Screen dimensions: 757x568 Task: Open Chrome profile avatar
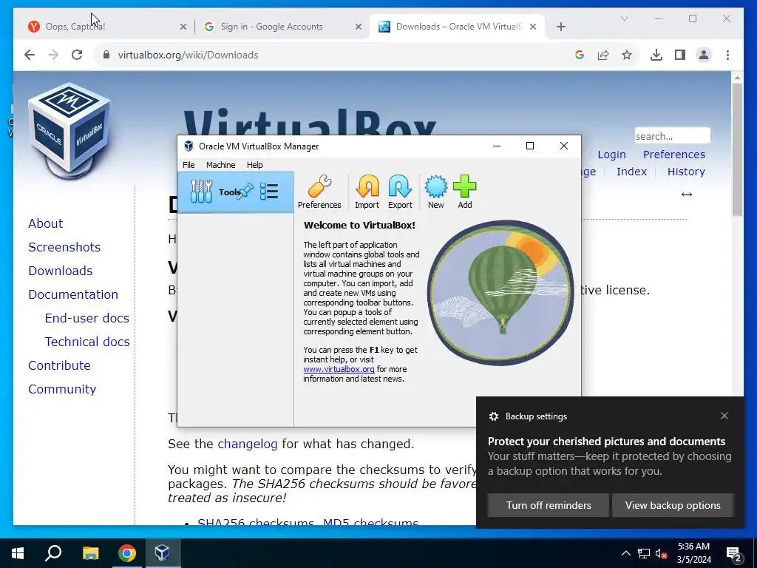pyautogui.click(x=704, y=55)
